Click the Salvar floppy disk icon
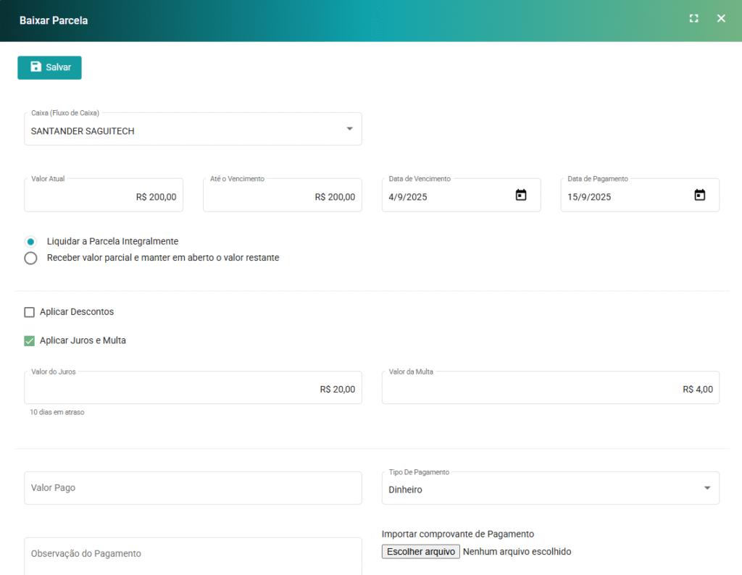Image resolution: width=742 pixels, height=575 pixels. 36,67
